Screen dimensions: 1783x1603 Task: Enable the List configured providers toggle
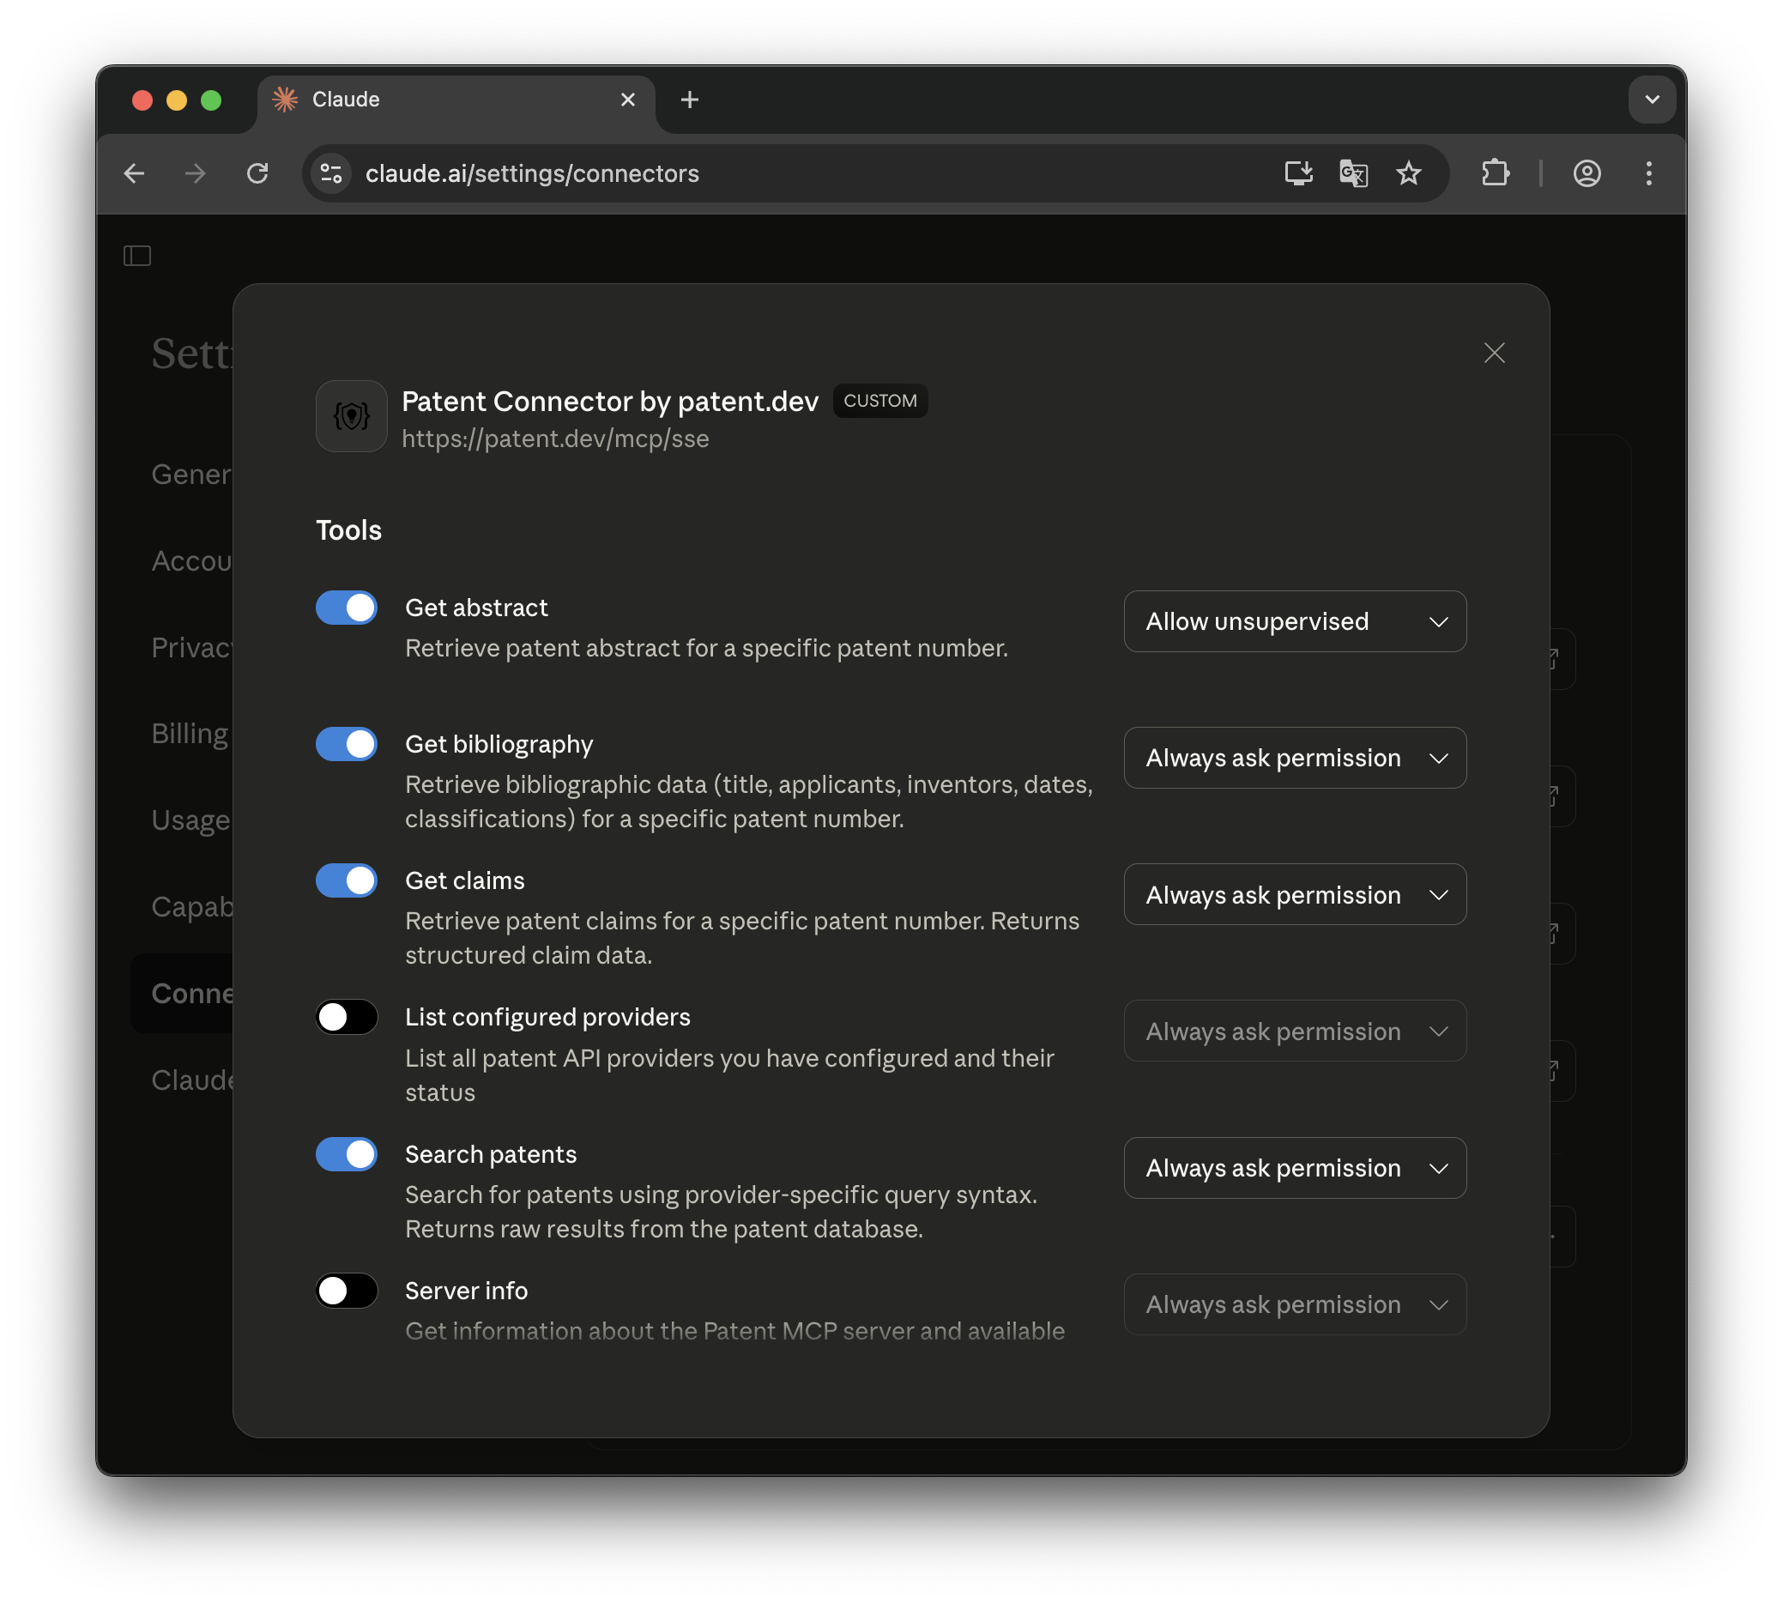(347, 1017)
